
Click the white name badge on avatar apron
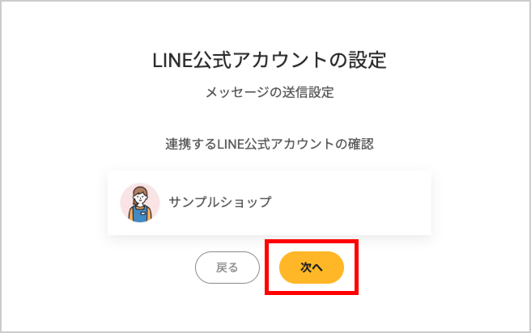(143, 213)
